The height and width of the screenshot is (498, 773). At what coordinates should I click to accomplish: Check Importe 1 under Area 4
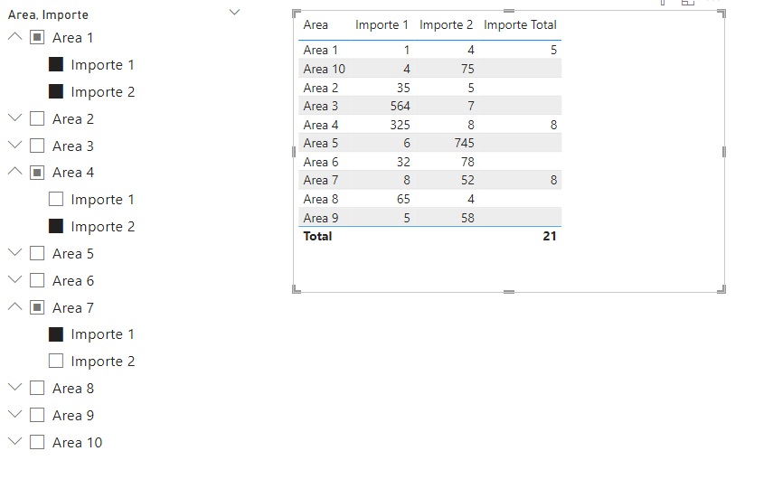coord(56,199)
